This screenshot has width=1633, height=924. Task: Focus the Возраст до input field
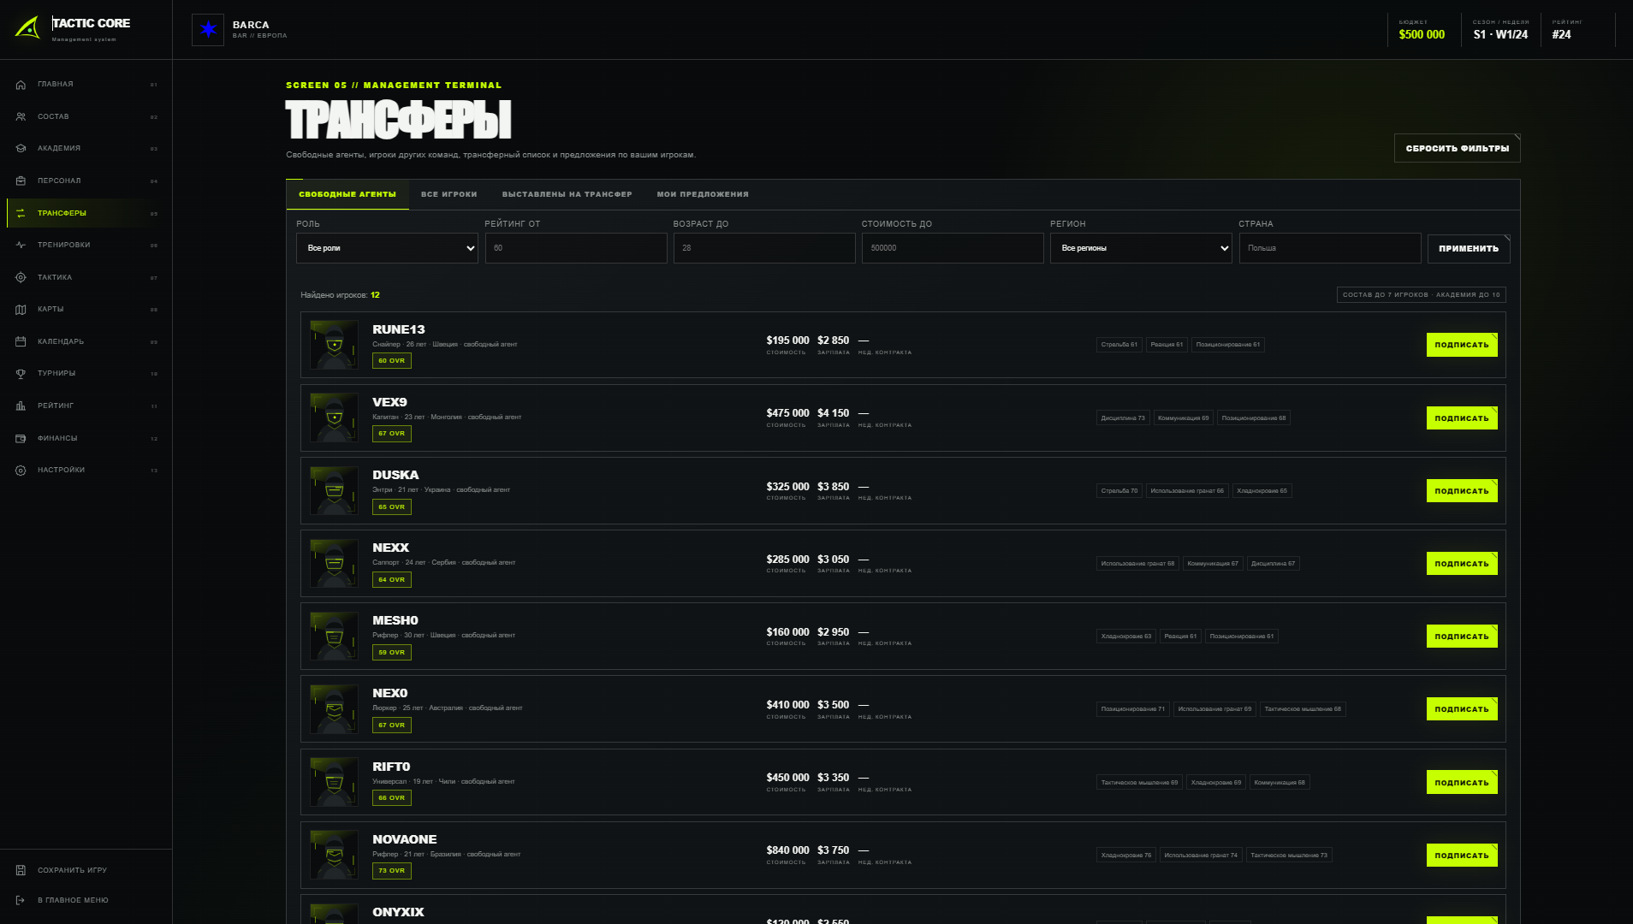[x=764, y=248]
